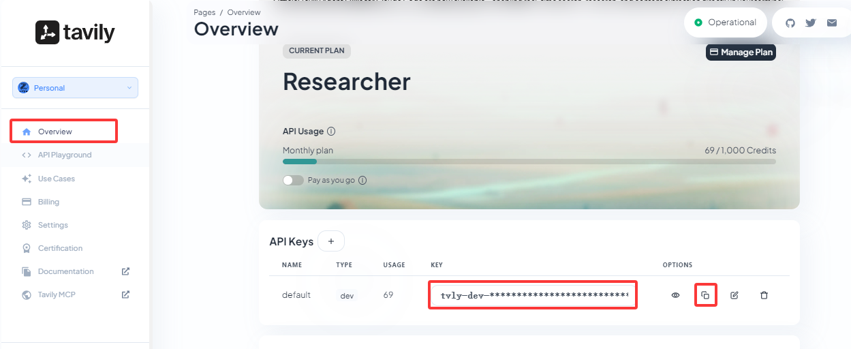This screenshot has height=349, width=851.
Task: Open the Twitter icon link
Action: [x=810, y=22]
